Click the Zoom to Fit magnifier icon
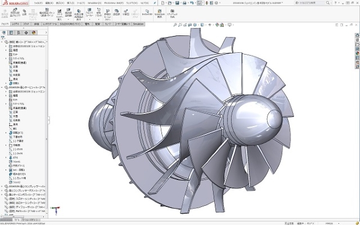The image size is (360, 225). pyautogui.click(x=175, y=25)
